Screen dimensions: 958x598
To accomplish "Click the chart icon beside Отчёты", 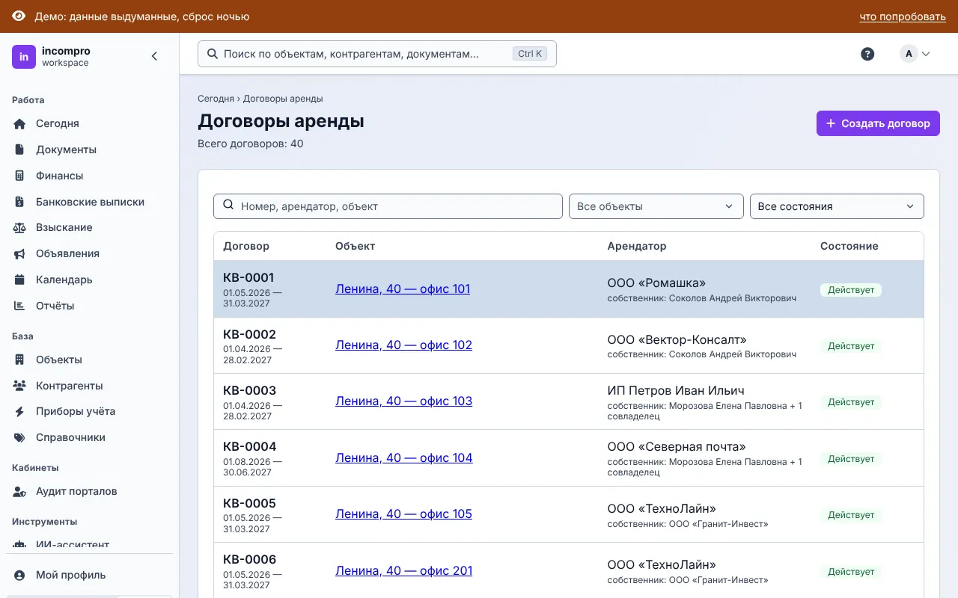I will [x=20, y=306].
